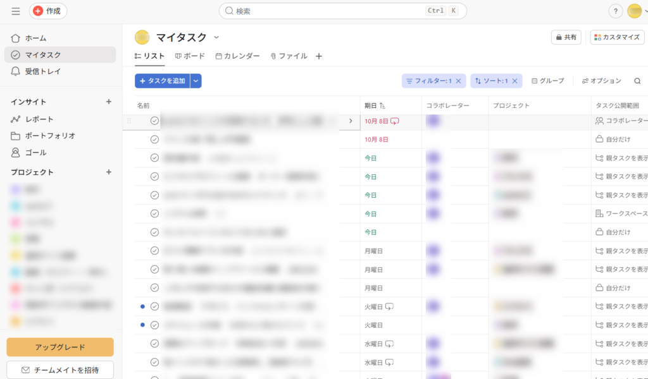This screenshot has width=648, height=379.
Task: Open dropdown arrow next to タスクを追加
Action: click(x=196, y=81)
